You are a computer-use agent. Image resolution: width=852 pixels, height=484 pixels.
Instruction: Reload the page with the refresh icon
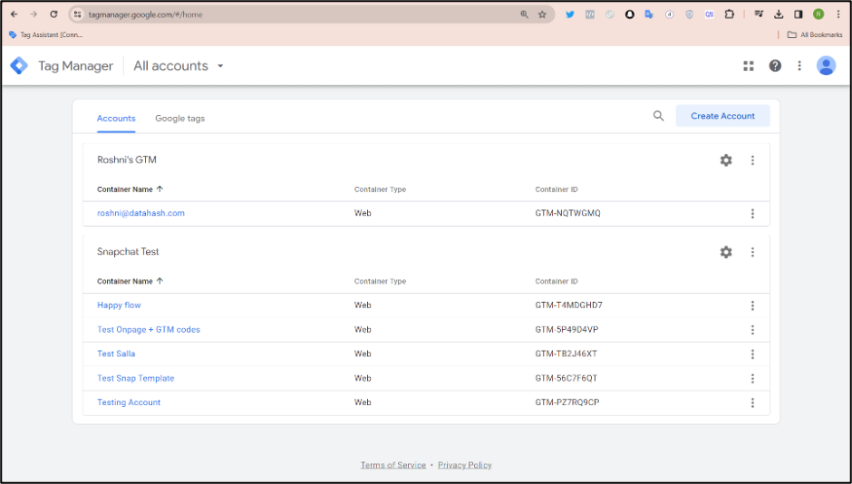(x=53, y=15)
